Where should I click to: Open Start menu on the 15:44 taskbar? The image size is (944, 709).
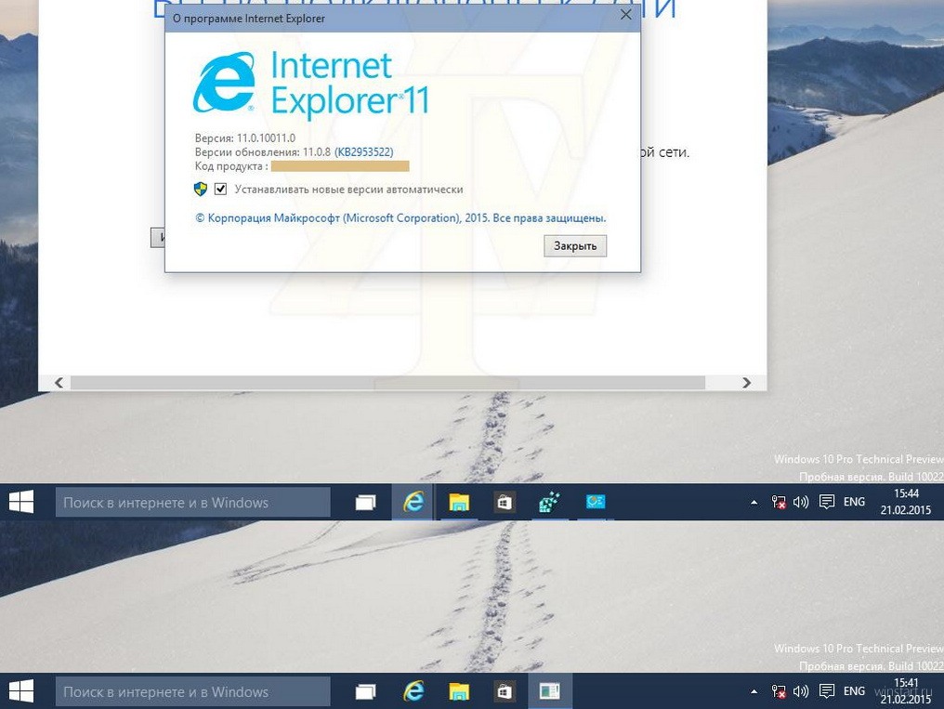[x=21, y=502]
